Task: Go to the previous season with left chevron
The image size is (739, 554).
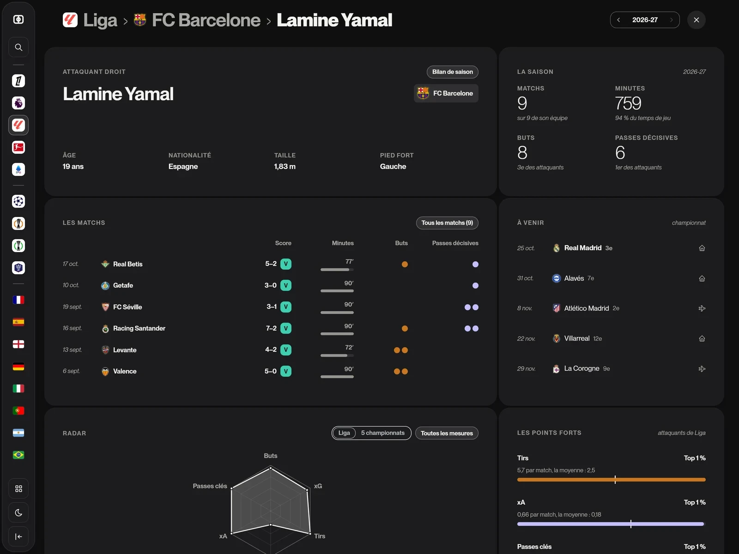Action: point(618,20)
